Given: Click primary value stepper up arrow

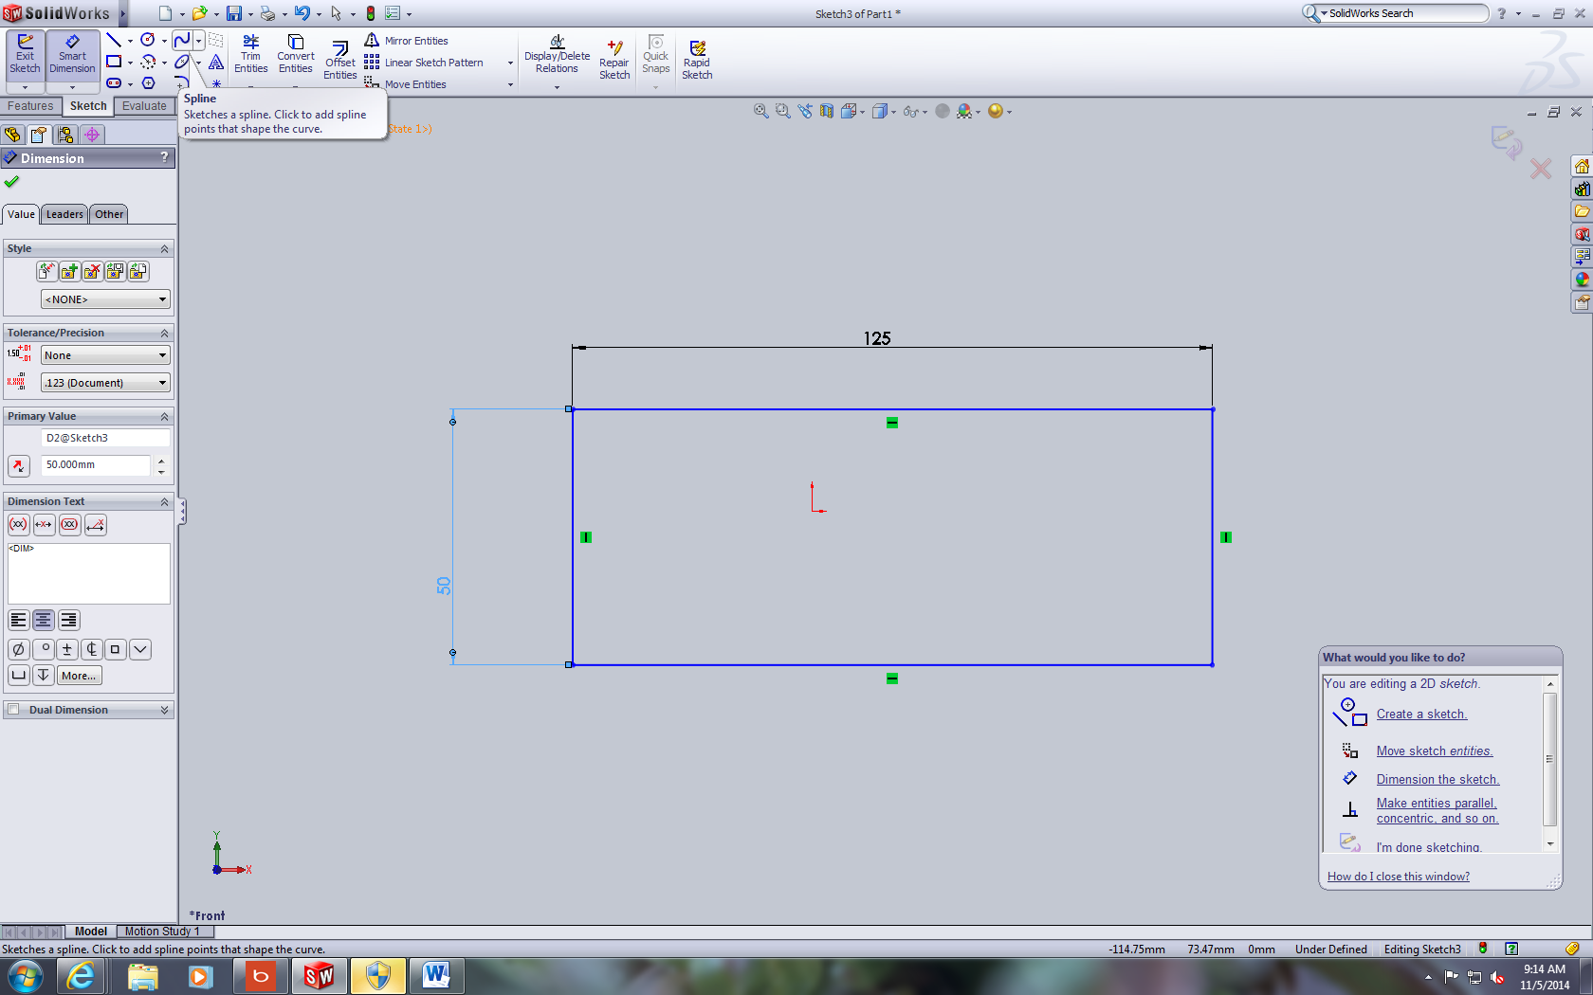Looking at the screenshot, I should pos(161,461).
